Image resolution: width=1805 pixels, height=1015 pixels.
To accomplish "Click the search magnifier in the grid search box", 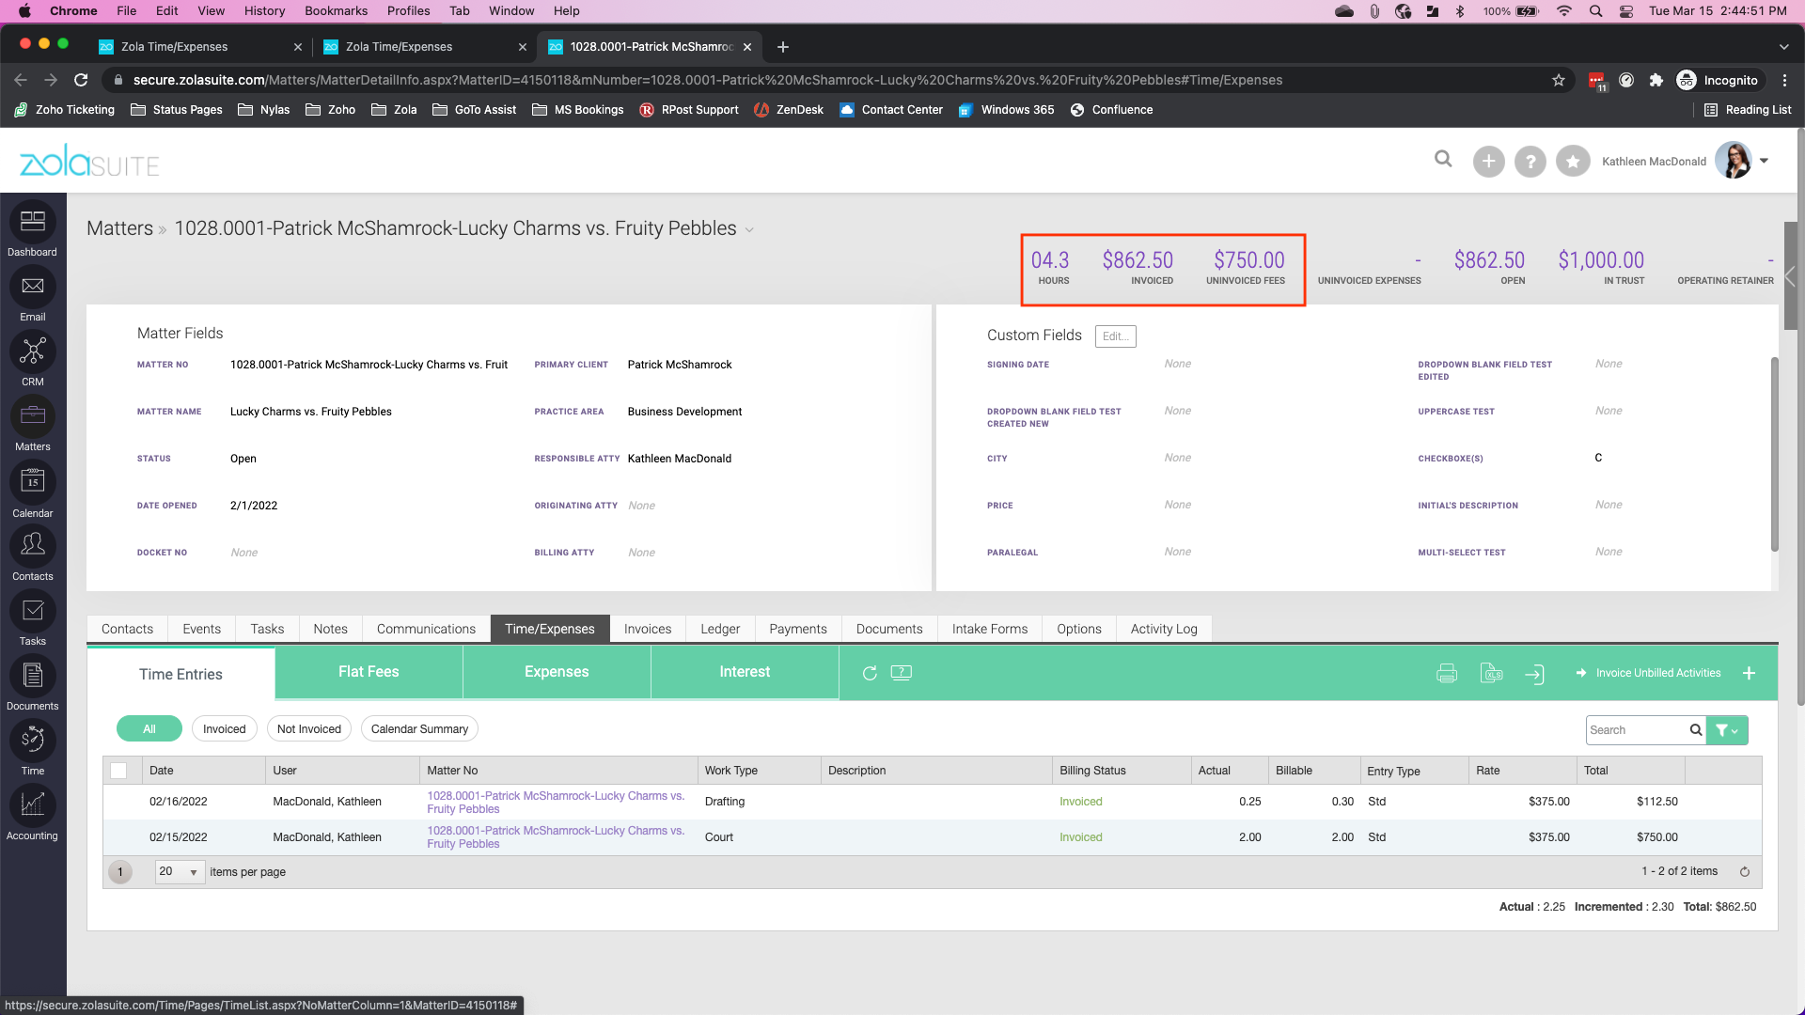I will click(1696, 730).
